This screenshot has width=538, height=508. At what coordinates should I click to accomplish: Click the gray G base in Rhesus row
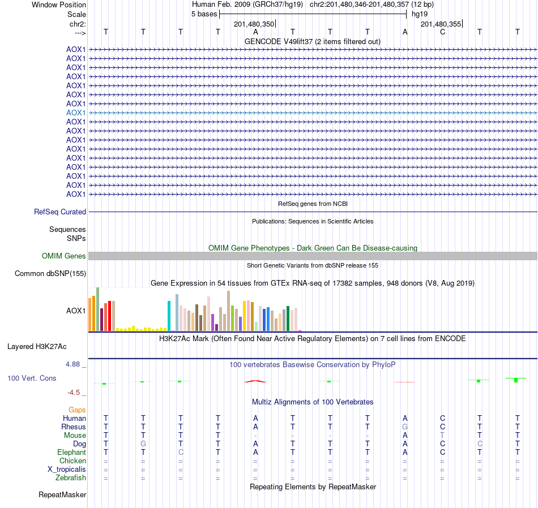point(405,427)
